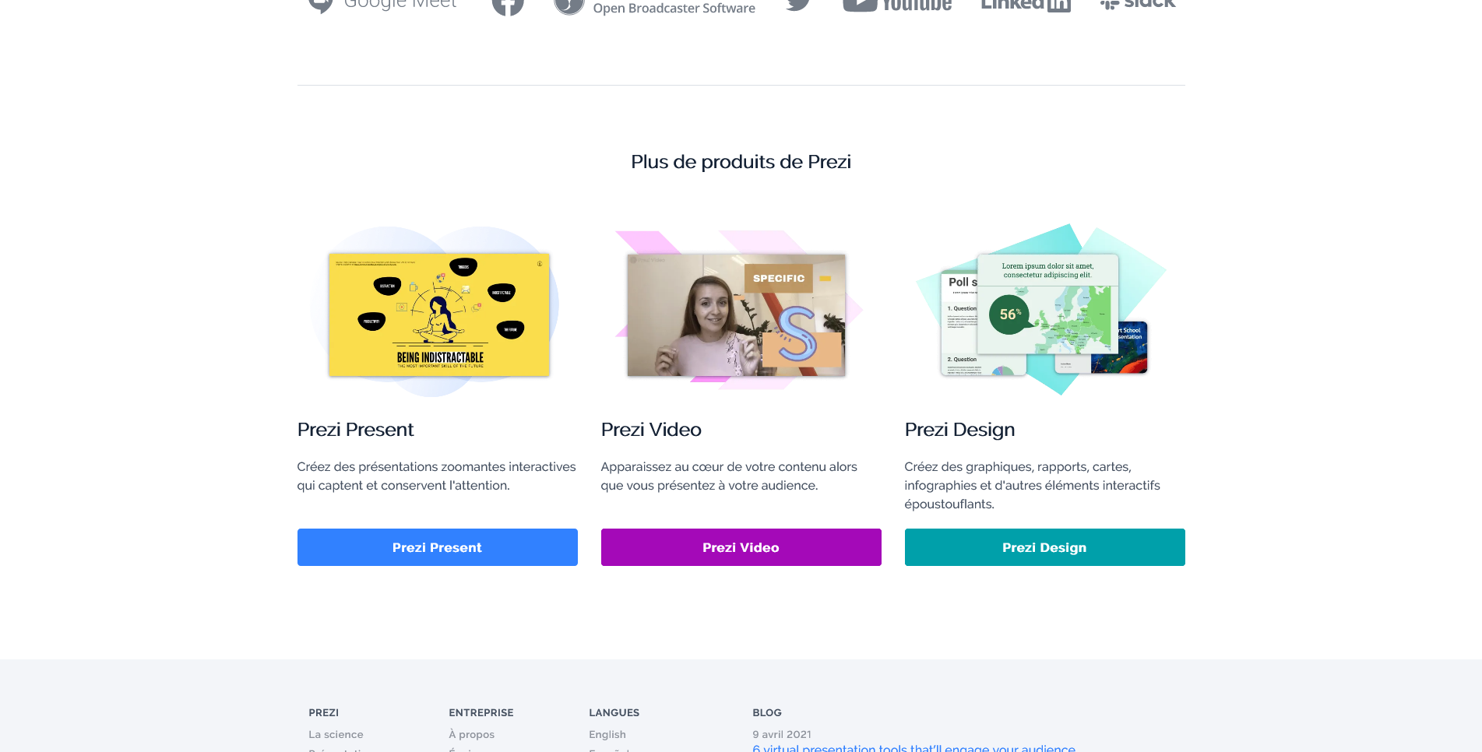Open the purple Prezi Video button
Screen dimensions: 1482x752
(741, 547)
